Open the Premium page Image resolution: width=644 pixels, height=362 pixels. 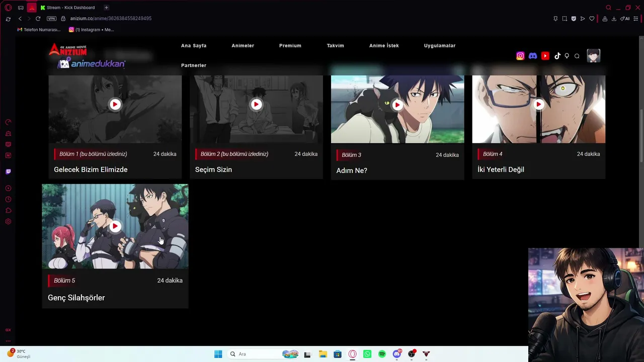click(x=290, y=46)
